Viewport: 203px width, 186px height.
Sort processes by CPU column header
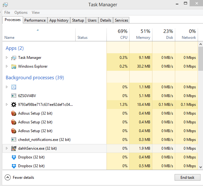(118, 34)
